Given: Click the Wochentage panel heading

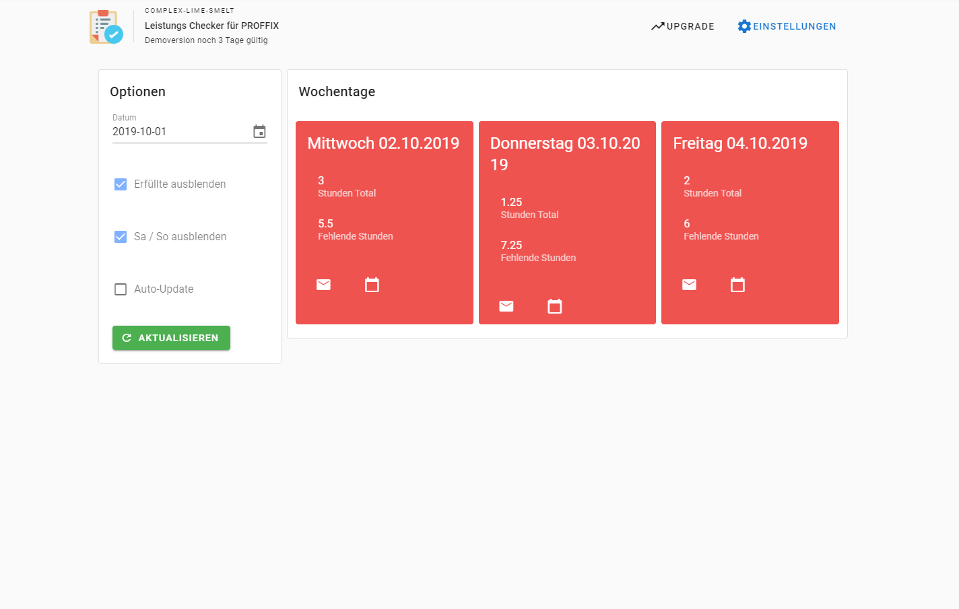Looking at the screenshot, I should click(x=337, y=92).
